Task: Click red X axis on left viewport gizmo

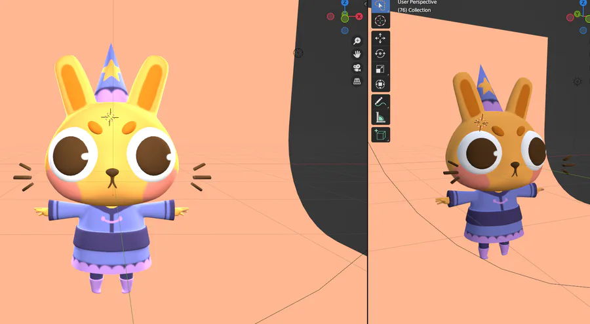Action: 359,16
